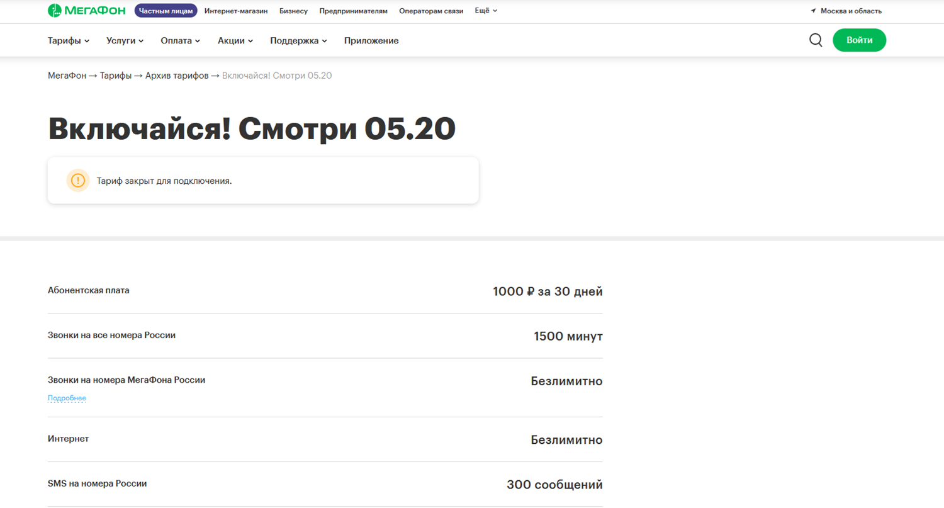The image size is (944, 508).
Task: Click the Безлимитно value for МегаФона calls
Action: 566,381
